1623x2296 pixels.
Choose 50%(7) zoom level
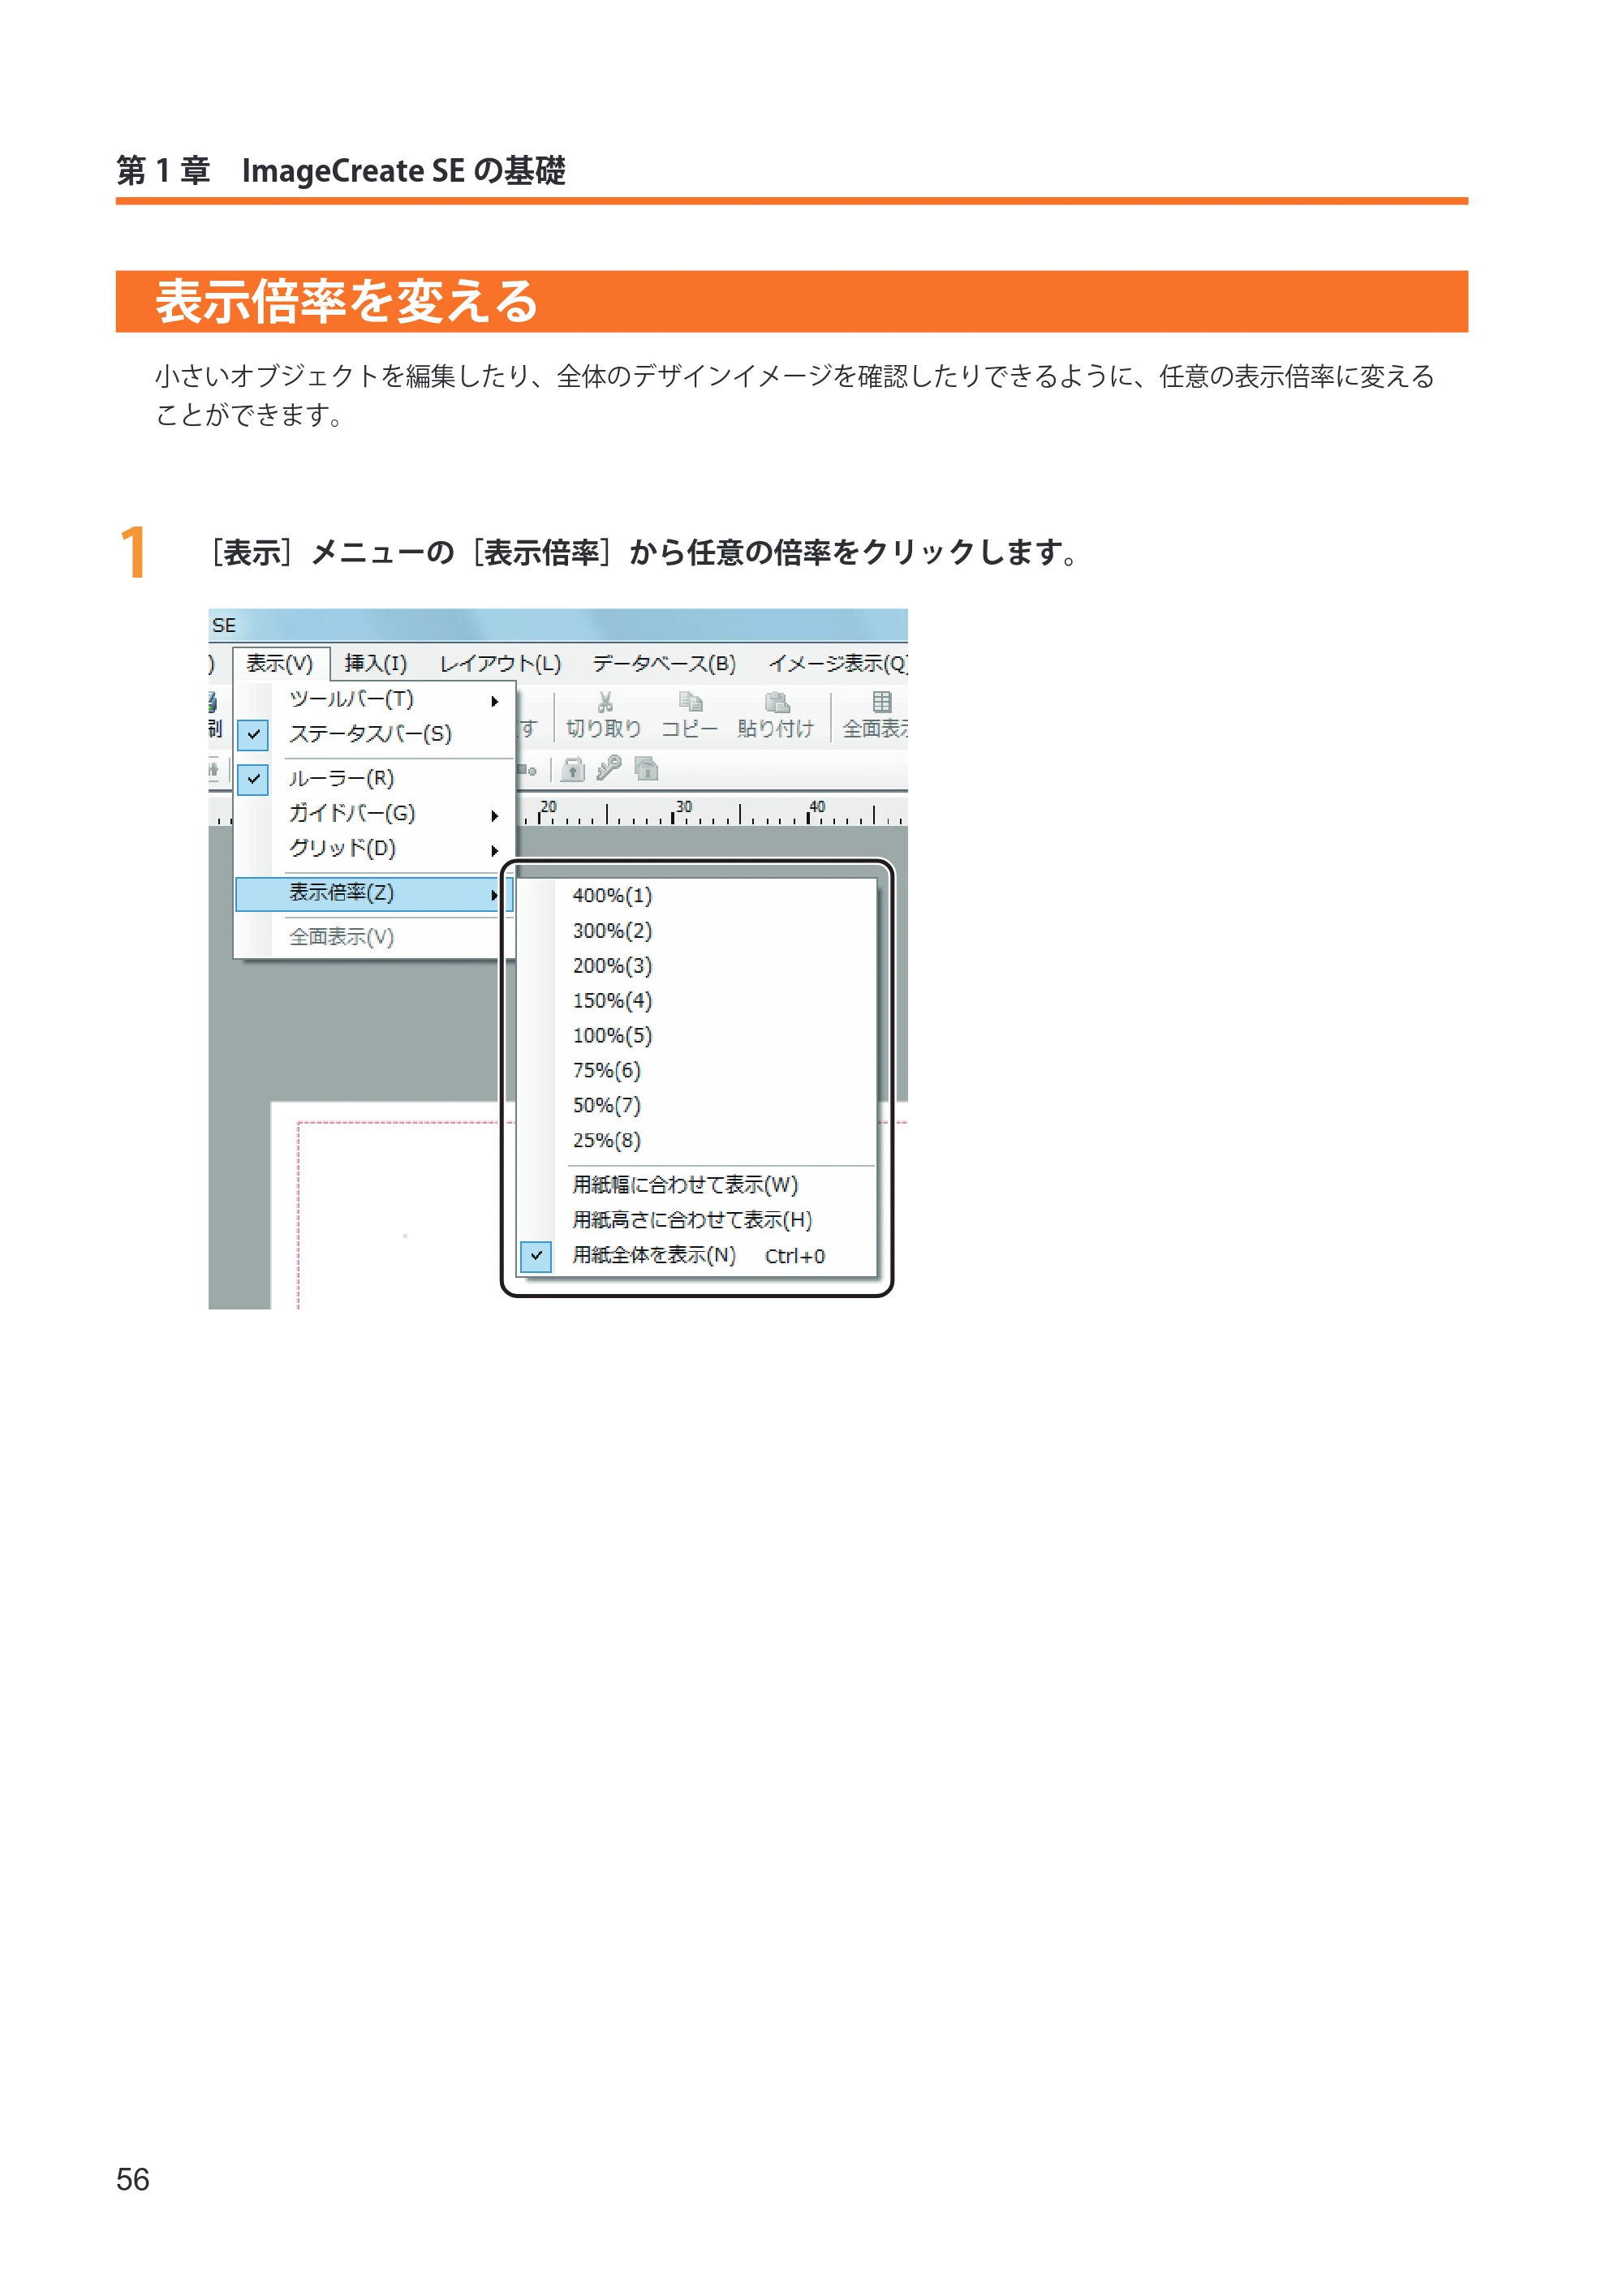point(697,1106)
